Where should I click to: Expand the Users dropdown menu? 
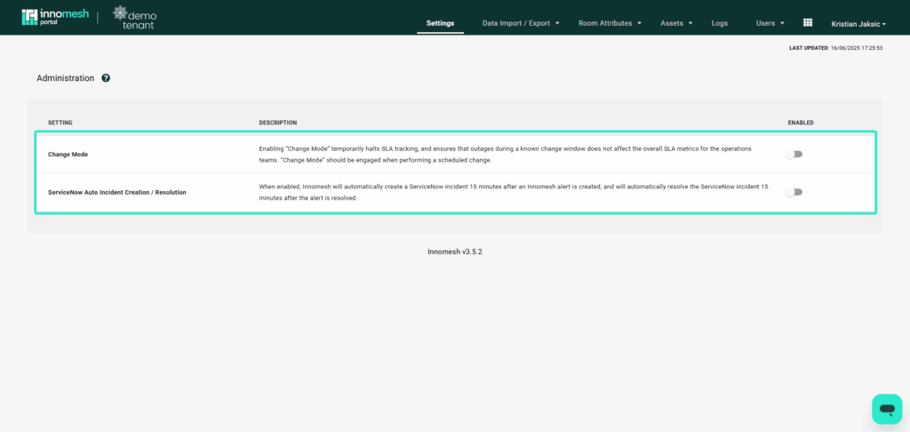[x=770, y=23]
